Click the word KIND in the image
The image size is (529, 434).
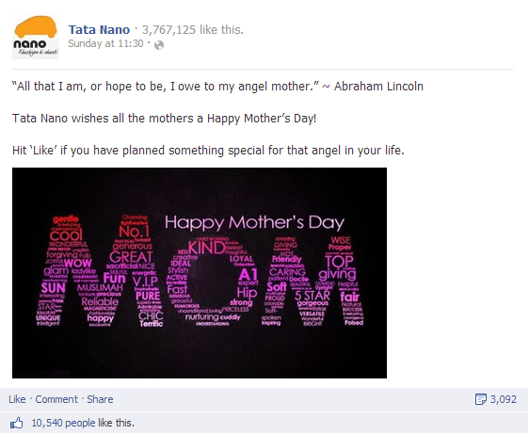pyautogui.click(x=206, y=248)
